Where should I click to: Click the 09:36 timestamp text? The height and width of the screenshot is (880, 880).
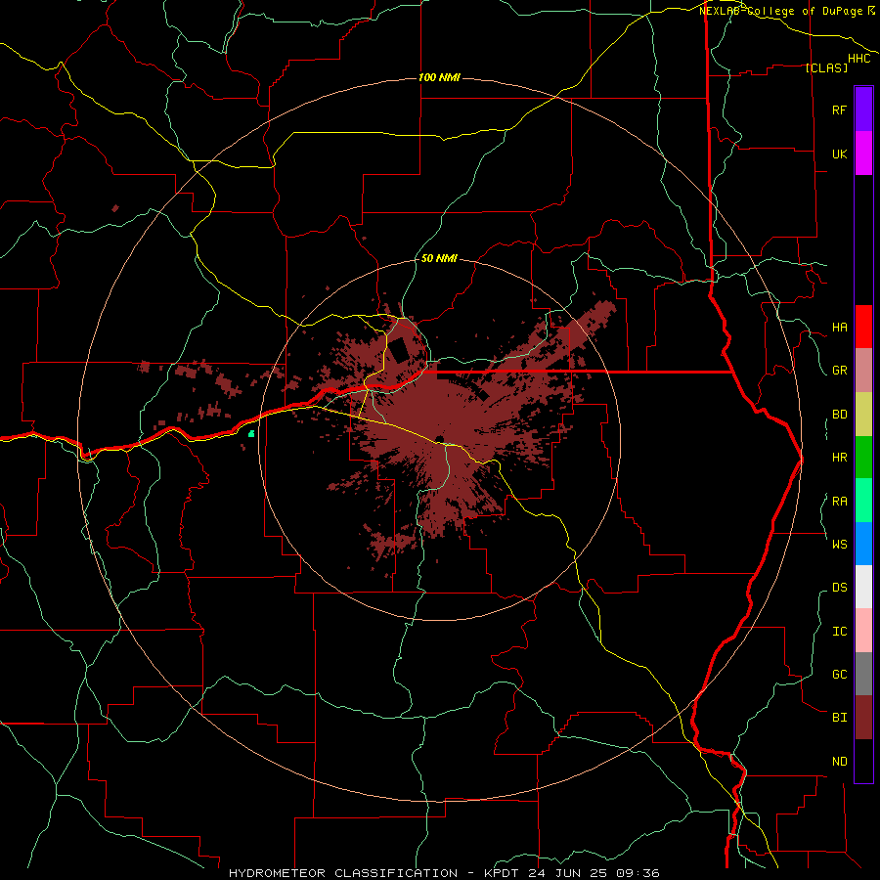(638, 873)
